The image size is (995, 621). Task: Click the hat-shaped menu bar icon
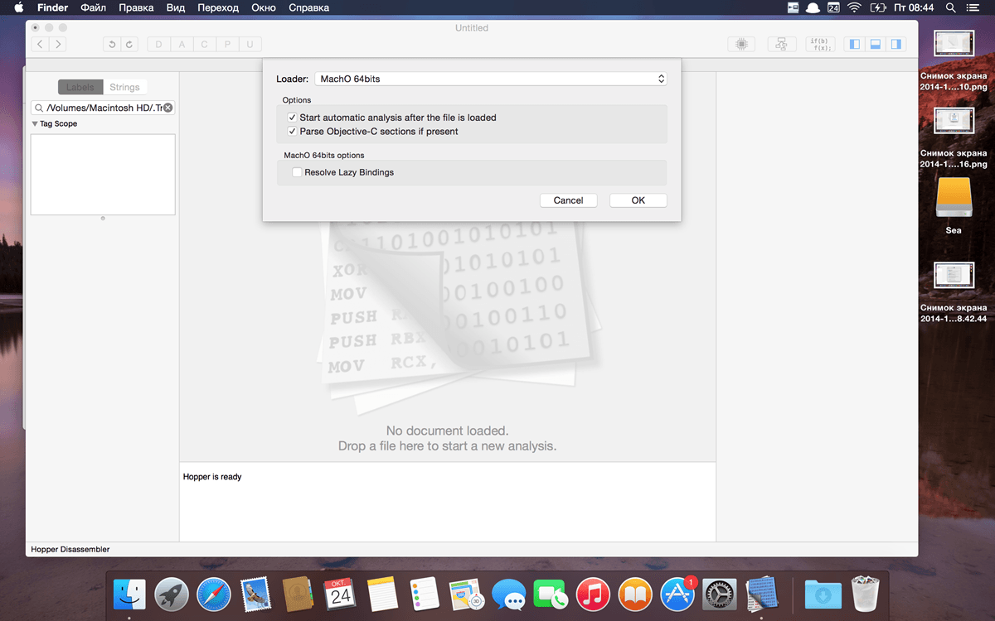point(813,7)
